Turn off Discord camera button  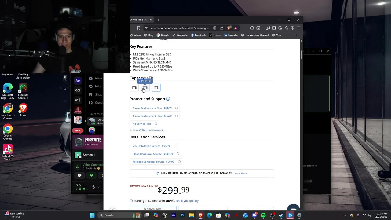click(79, 175)
